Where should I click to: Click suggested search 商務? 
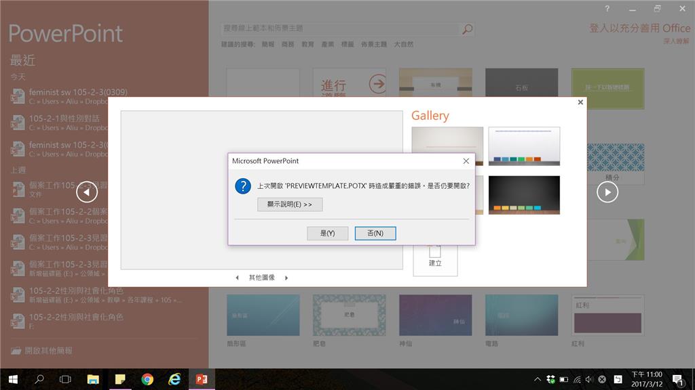288,44
